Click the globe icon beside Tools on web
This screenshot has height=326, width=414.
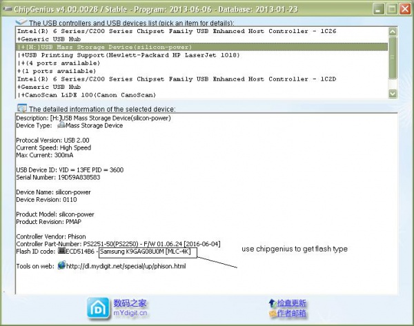(x=61, y=265)
